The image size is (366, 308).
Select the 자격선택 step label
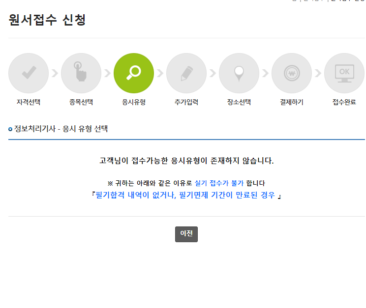pyautogui.click(x=29, y=102)
